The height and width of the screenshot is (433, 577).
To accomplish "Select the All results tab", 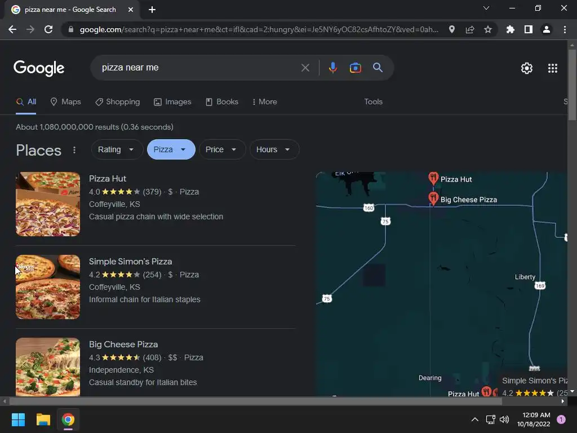I will [26, 102].
